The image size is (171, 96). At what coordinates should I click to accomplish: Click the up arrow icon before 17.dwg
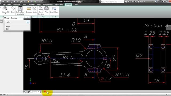coord(30,92)
